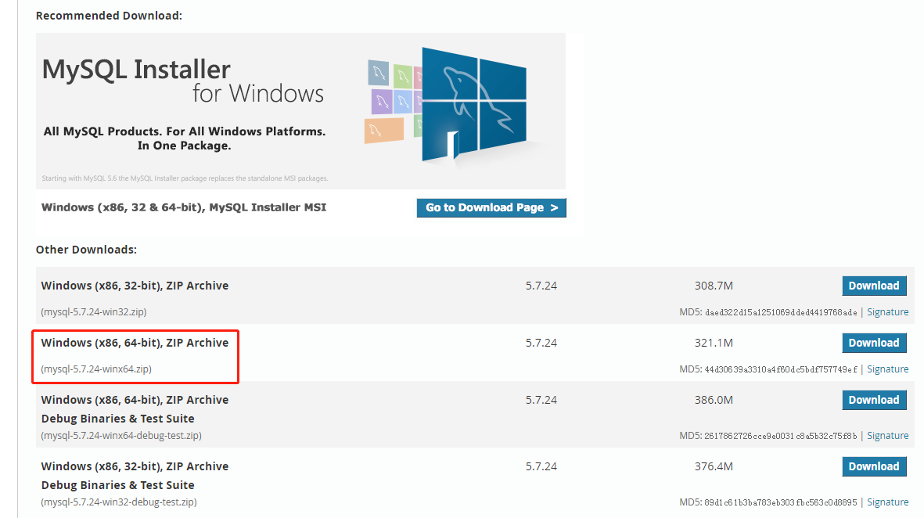Click the filename (mysql-5.7.24-winx64.zip)
This screenshot has width=924, height=518.
click(x=96, y=369)
